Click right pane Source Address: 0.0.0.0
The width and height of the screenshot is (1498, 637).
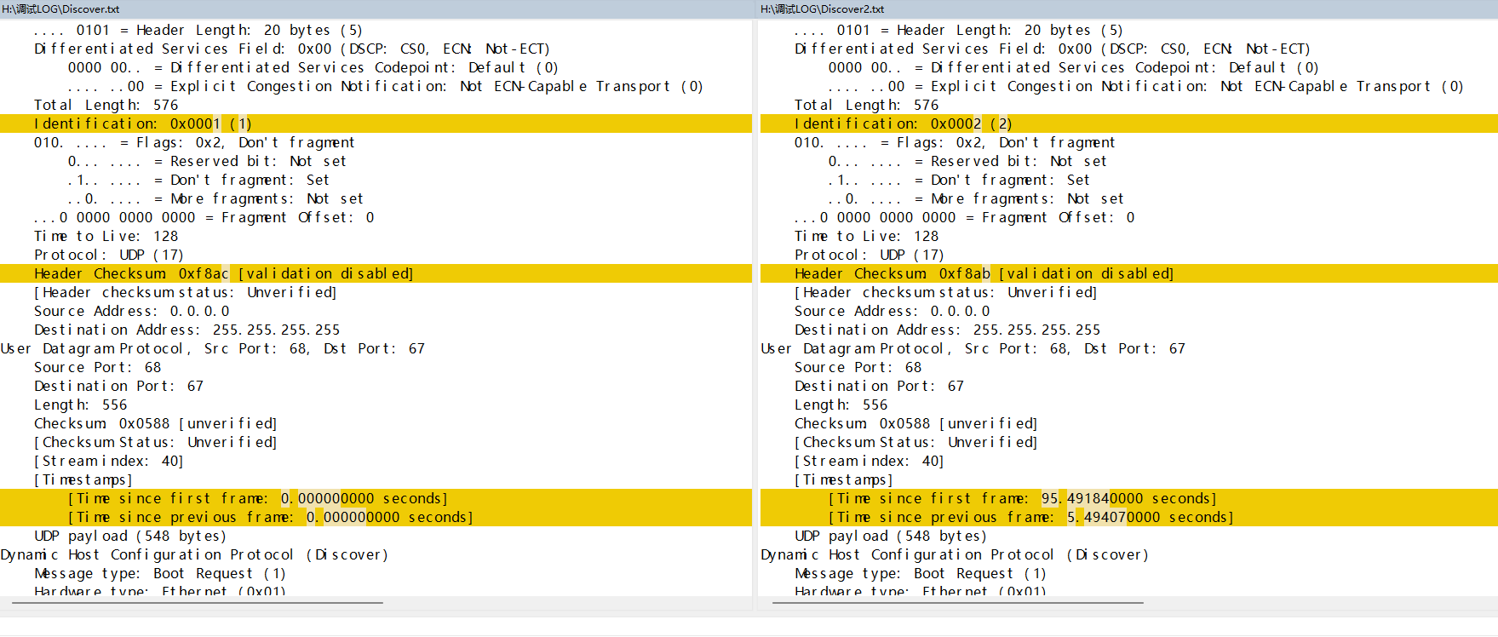[892, 311]
